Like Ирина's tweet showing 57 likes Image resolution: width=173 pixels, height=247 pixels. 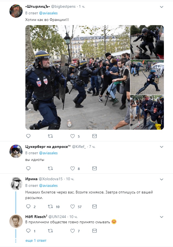pyautogui.click(x=73, y=206)
